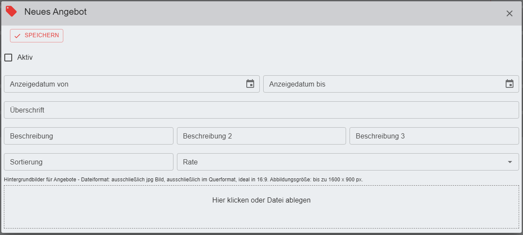Image resolution: width=523 pixels, height=235 pixels.
Task: Click into the Überschrift text field
Action: click(x=261, y=110)
